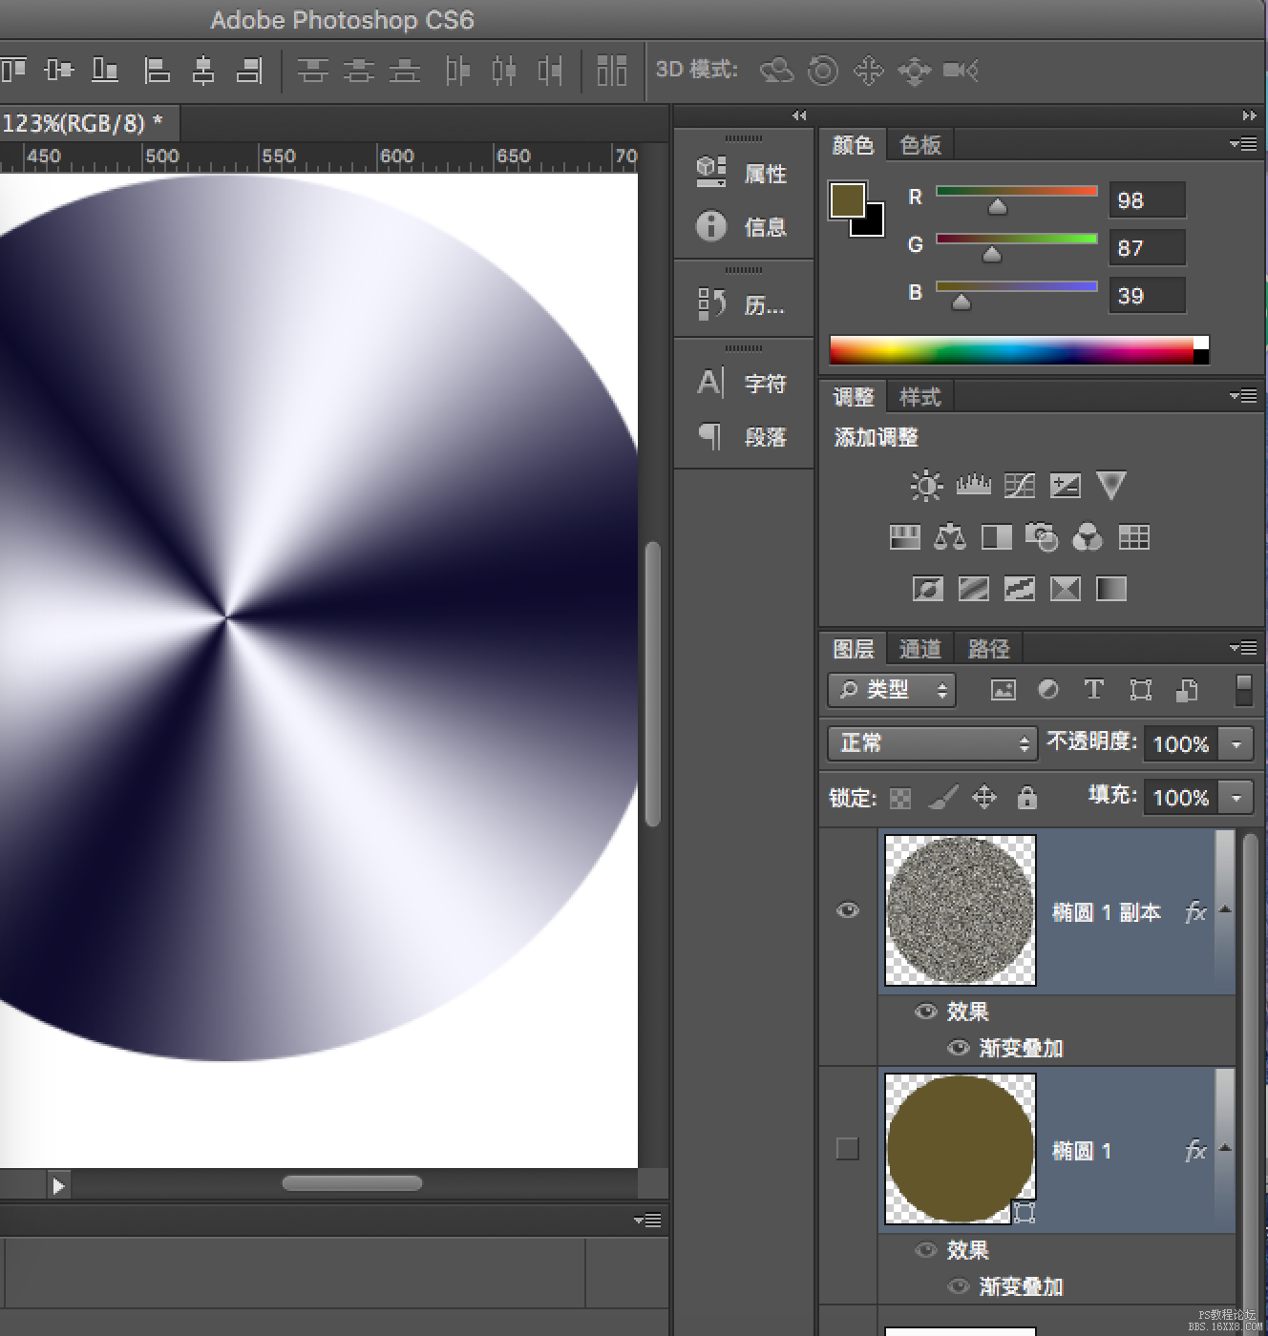Click the auto-align layers icon

(x=611, y=70)
